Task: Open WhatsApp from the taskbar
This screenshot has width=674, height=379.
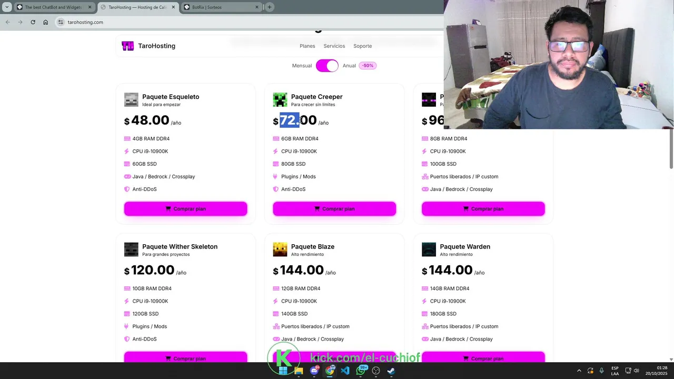Action: 361,371
